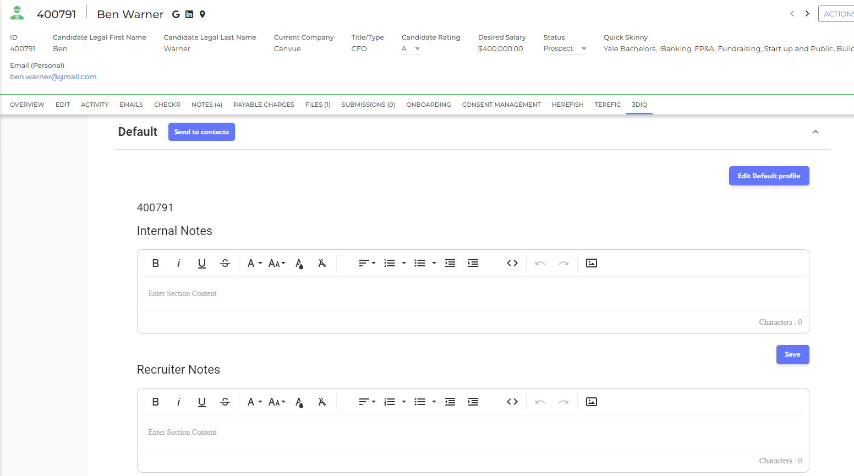Image resolution: width=854 pixels, height=476 pixels.
Task: Toggle italic in Internal Notes editor
Action: 179,263
